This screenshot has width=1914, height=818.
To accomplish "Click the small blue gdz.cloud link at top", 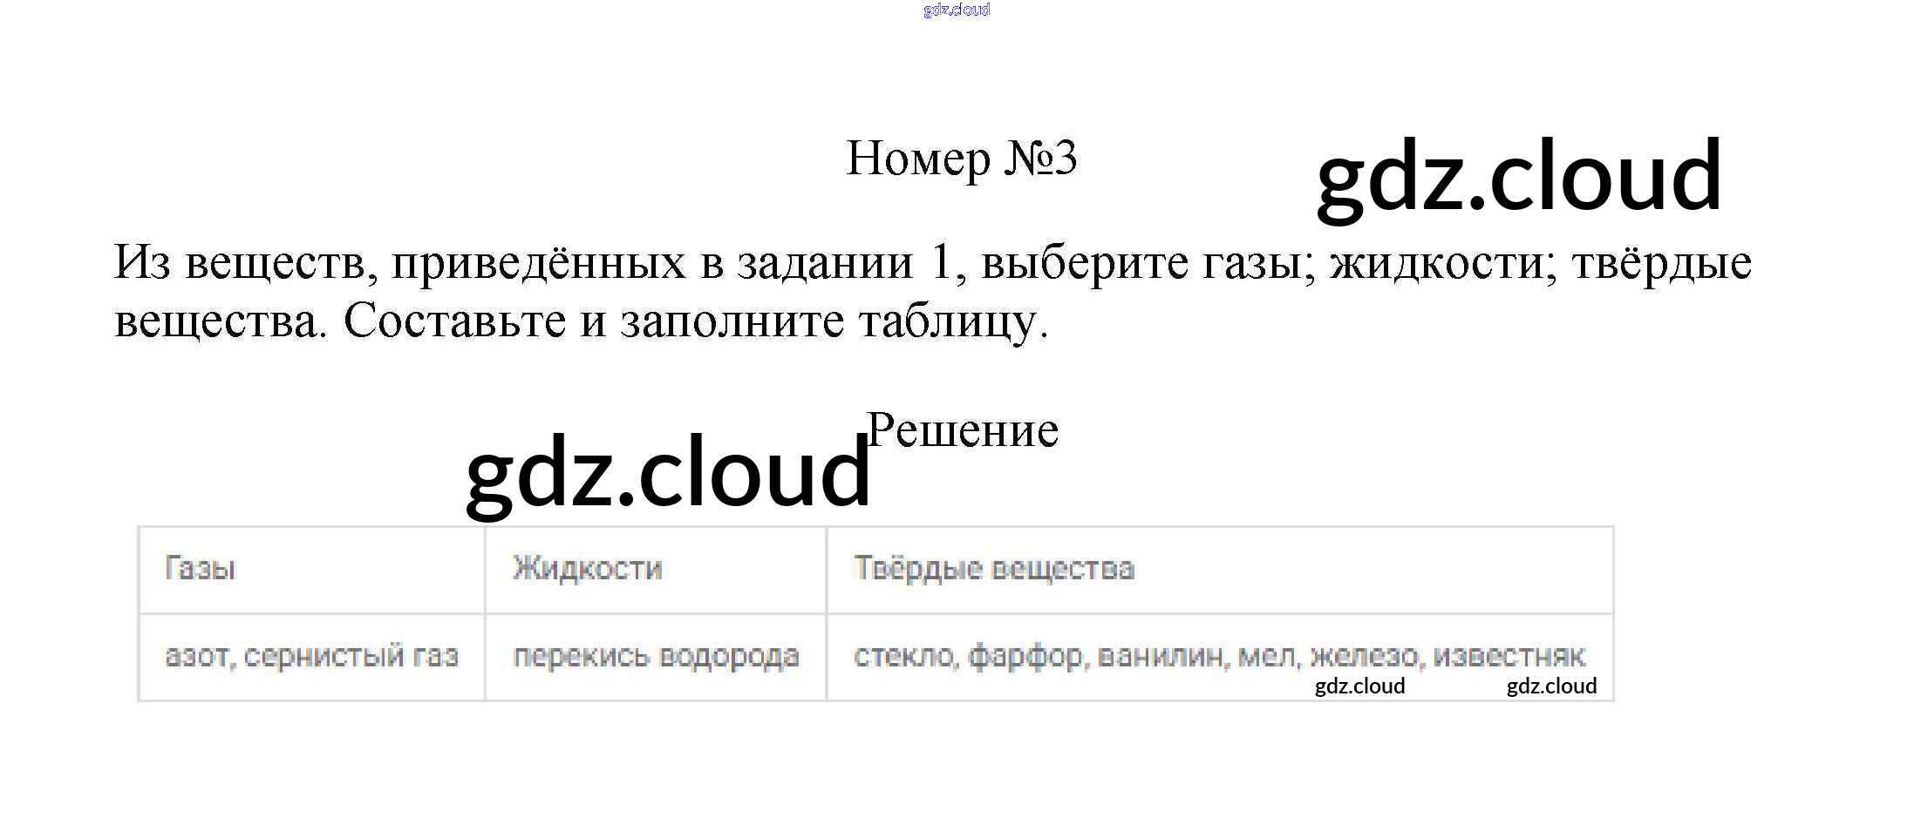I will [957, 10].
